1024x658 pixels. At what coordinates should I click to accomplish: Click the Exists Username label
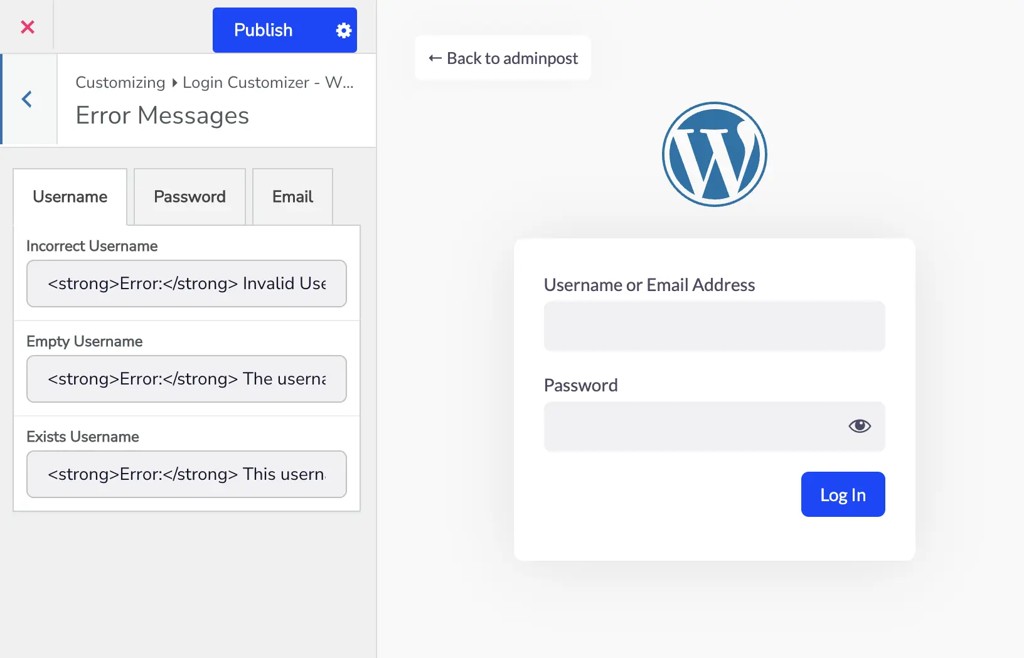83,437
